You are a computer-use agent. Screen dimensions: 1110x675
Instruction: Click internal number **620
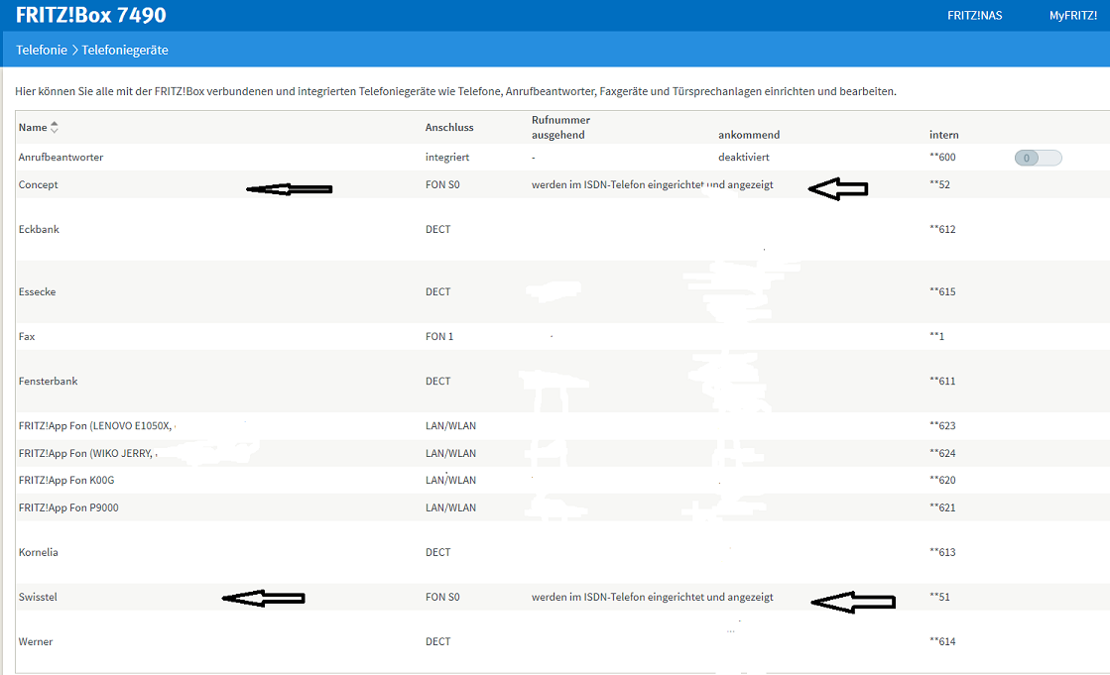click(x=942, y=480)
